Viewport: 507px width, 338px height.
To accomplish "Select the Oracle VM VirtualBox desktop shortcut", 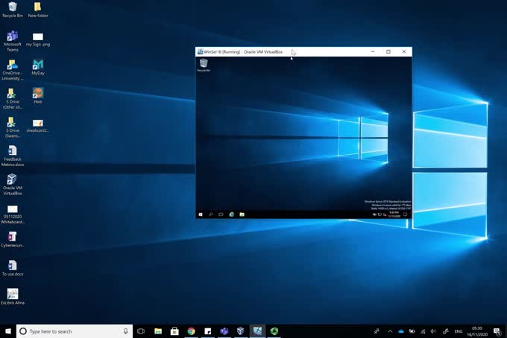I will [12, 180].
